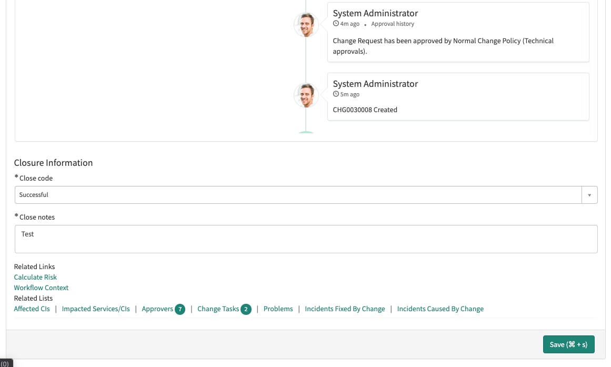Open the Close code dropdown arrow

point(589,194)
